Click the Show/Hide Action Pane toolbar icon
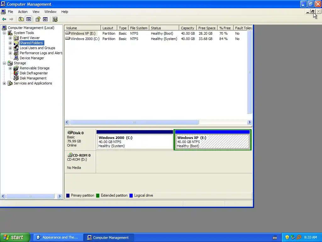The width and height of the screenshot is (322, 242). 45,19
